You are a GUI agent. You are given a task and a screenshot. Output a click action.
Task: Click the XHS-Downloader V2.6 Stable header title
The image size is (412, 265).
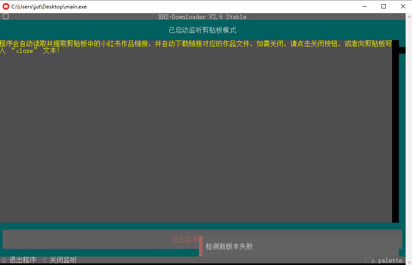coord(202,17)
